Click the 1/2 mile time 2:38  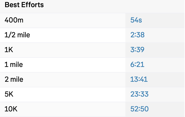tap(137, 35)
